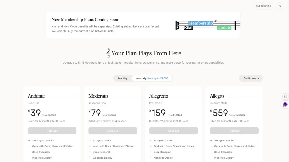Close the subscription page with X icon

tap(280, 6)
